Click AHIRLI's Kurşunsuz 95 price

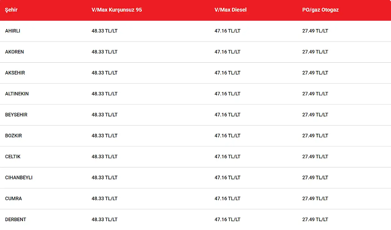[x=104, y=31]
